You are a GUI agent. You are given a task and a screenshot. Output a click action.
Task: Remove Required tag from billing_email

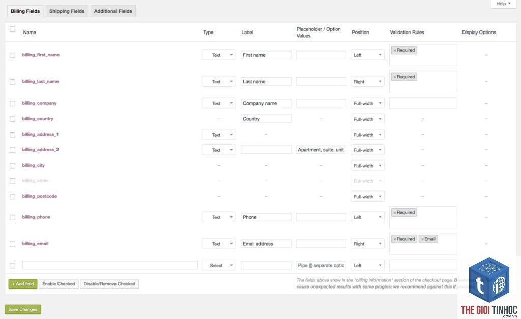pyautogui.click(x=395, y=239)
